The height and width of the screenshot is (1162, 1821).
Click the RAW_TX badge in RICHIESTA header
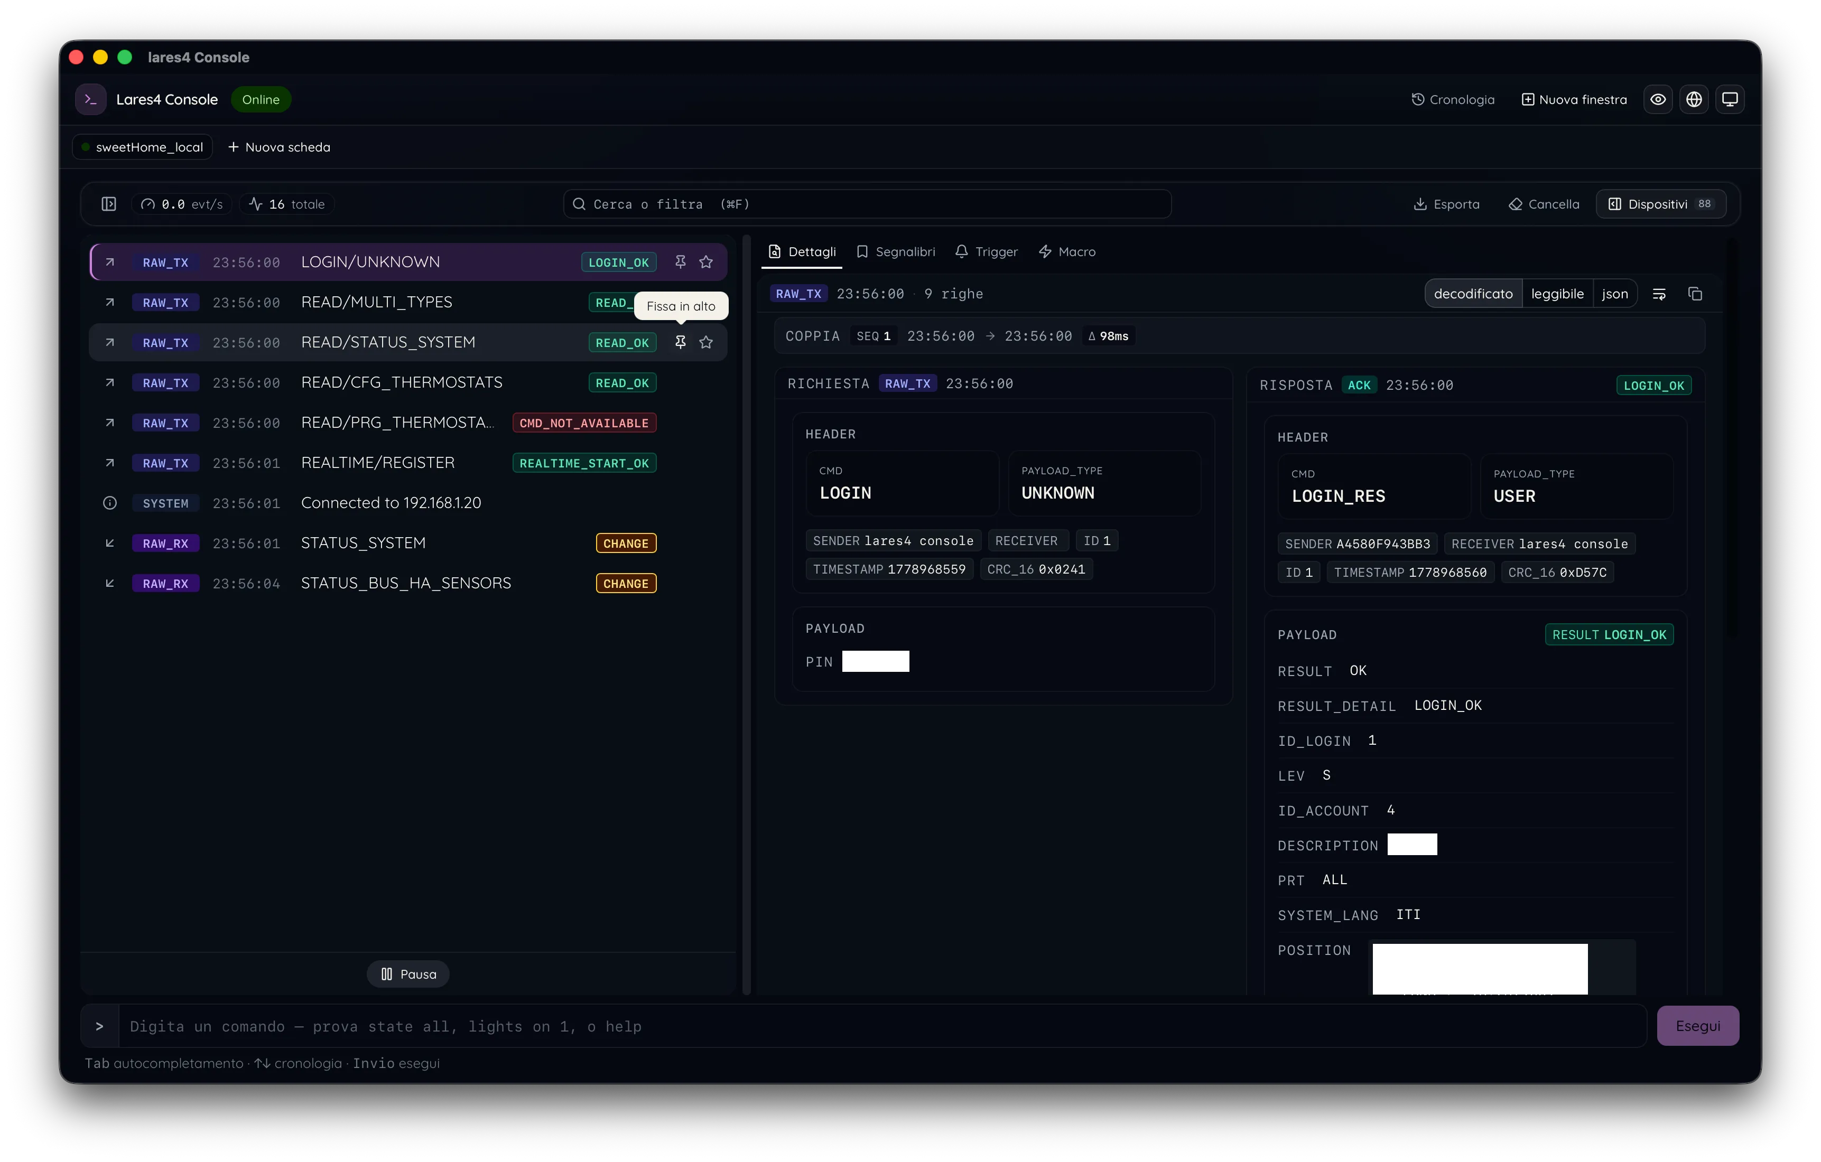(x=907, y=383)
